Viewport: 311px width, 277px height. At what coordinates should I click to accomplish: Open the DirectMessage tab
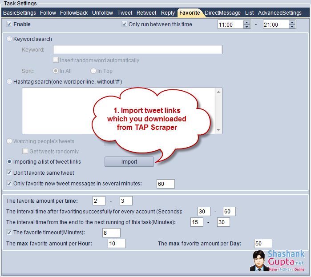(222, 13)
